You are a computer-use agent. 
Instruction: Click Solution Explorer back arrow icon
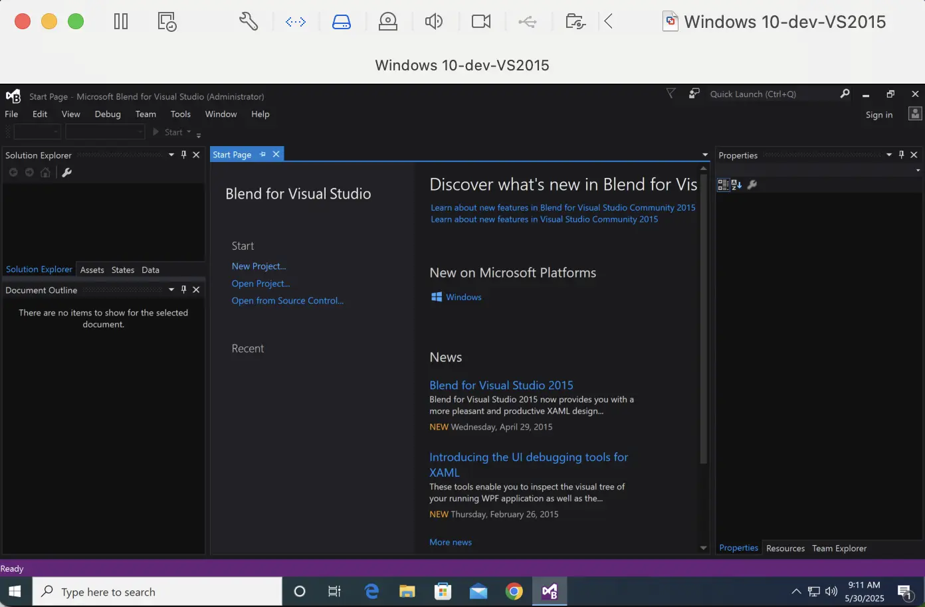click(13, 173)
